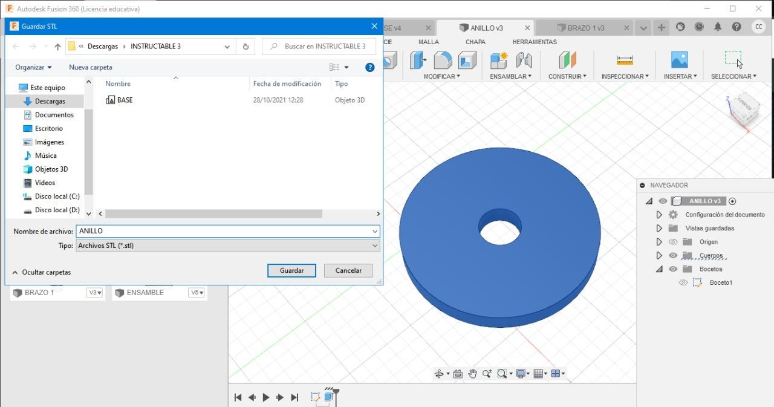Open display settings monitor icon
This screenshot has height=407, width=774.
point(520,374)
